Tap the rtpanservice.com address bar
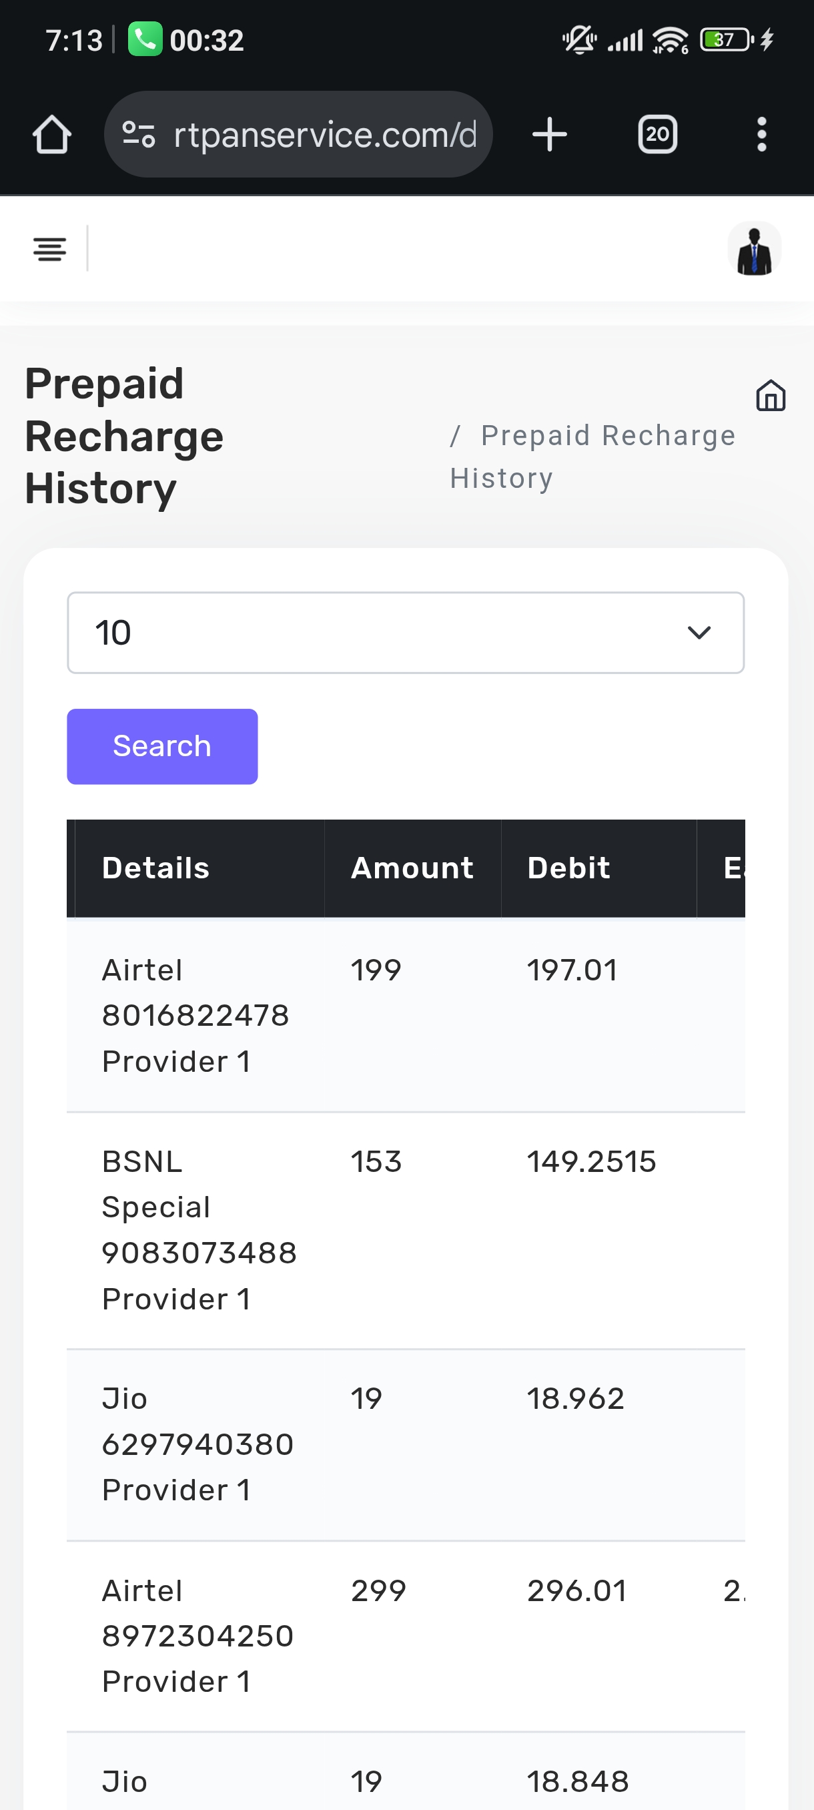Screen dimensions: 814x1810 [x=323, y=134]
